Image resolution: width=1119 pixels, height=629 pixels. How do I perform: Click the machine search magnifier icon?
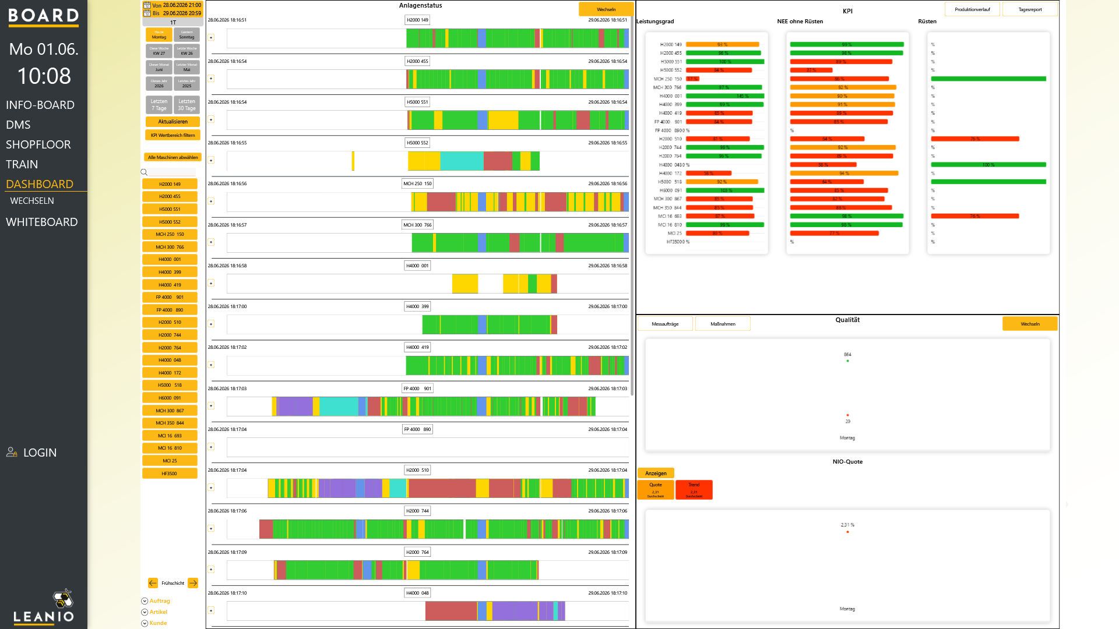pyautogui.click(x=144, y=172)
